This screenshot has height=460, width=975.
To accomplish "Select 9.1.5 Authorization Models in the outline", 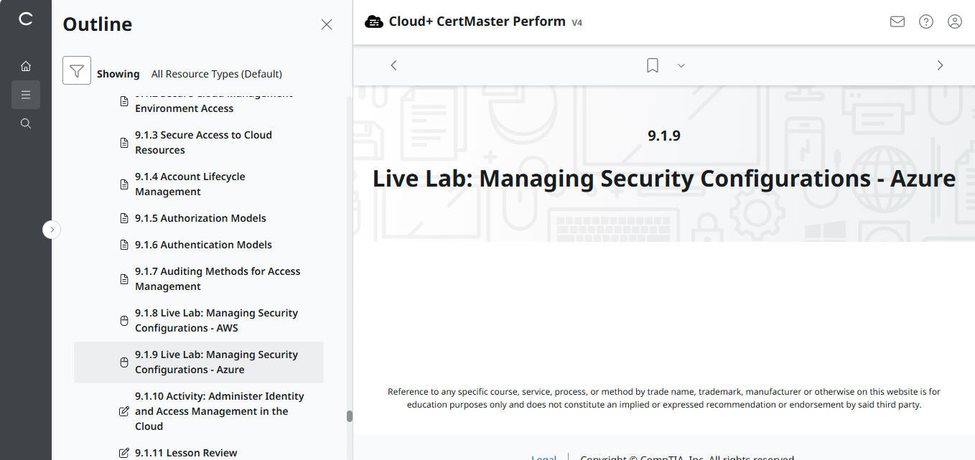I will click(201, 217).
